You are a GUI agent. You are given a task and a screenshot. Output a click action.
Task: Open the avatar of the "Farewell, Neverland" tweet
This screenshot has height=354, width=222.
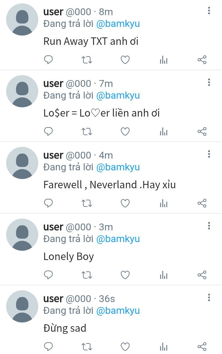[x=22, y=163]
